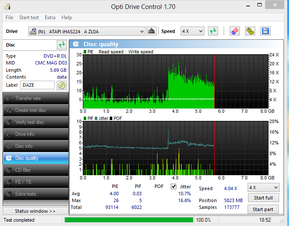This screenshot has height=226, width=289.
Task: Open the File menu
Action: pyautogui.click(x=9, y=18)
